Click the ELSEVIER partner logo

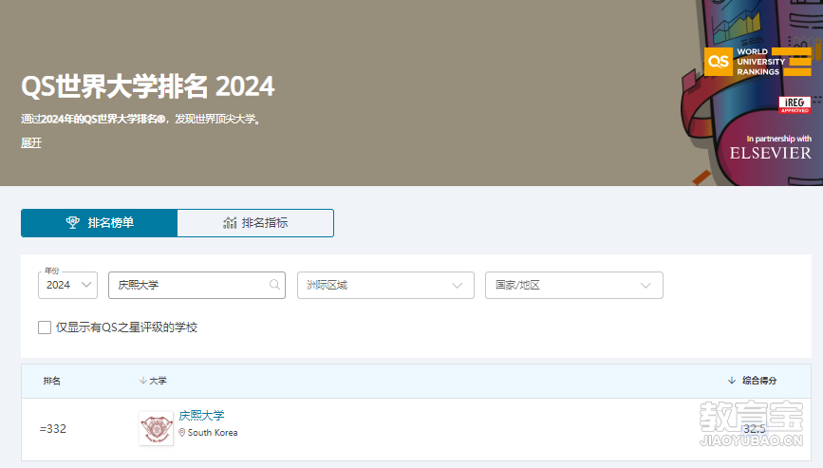(771, 153)
